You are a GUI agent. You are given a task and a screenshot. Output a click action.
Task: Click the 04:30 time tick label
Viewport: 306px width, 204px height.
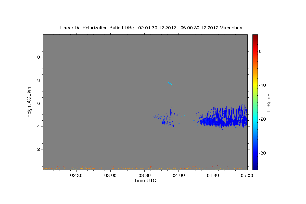(213, 175)
